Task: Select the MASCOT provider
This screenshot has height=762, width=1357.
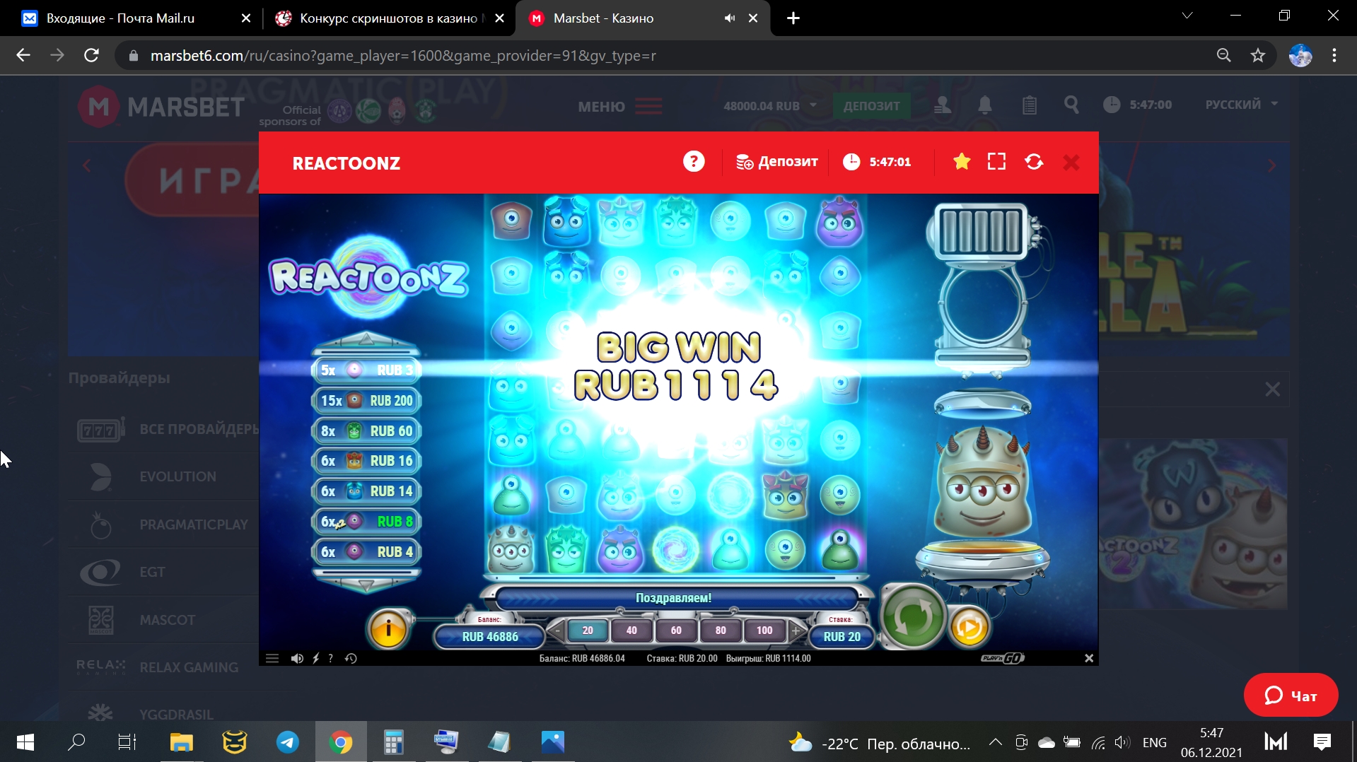Action: click(x=164, y=620)
